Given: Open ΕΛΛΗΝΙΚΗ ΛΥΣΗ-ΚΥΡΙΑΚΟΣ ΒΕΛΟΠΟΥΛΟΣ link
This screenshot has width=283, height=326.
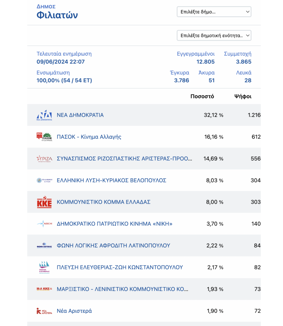Looking at the screenshot, I should point(112,180).
